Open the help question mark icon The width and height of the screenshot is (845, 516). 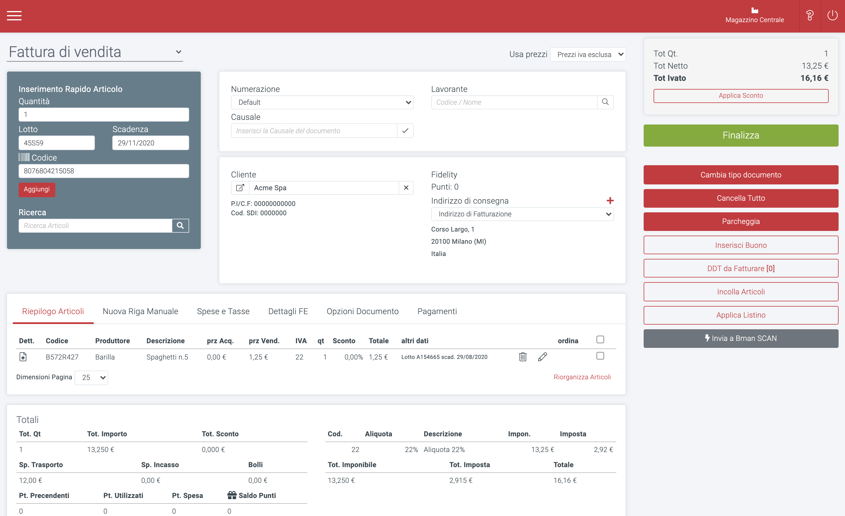coord(810,16)
